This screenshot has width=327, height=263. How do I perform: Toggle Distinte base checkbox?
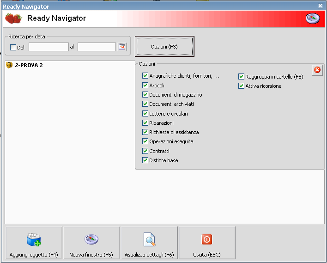point(145,160)
